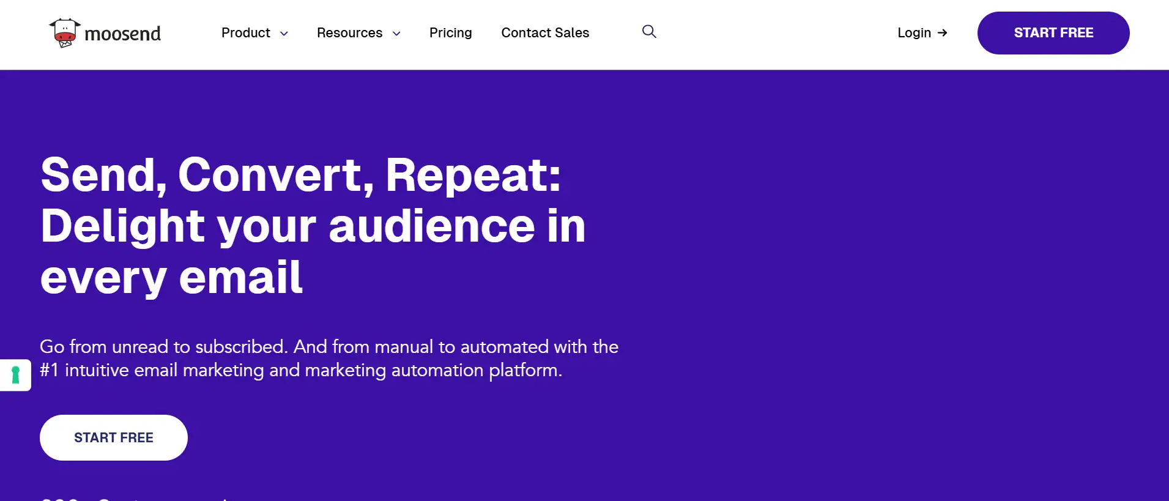The height and width of the screenshot is (501, 1169).
Task: Expand the Resources dropdown chevron
Action: tap(396, 34)
